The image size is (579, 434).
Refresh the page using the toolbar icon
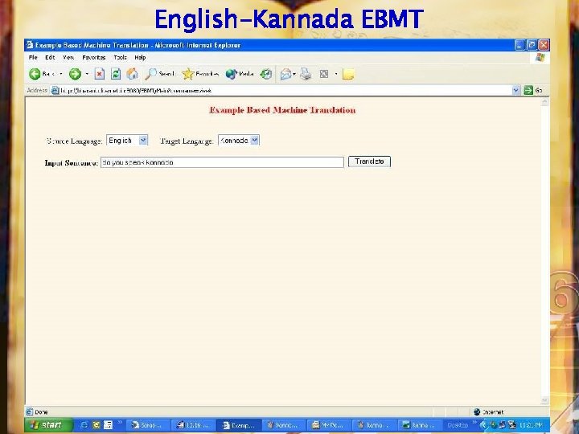coord(116,74)
